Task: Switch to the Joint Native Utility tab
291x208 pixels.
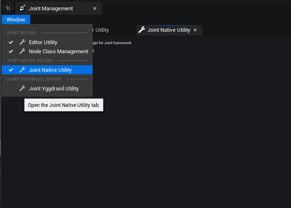Action: [x=169, y=30]
